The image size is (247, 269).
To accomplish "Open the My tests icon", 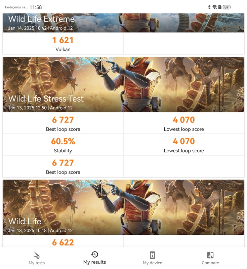I will coord(36,255).
